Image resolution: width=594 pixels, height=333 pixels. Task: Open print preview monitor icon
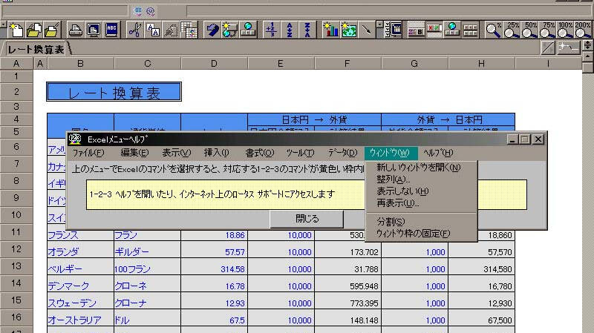click(94, 30)
